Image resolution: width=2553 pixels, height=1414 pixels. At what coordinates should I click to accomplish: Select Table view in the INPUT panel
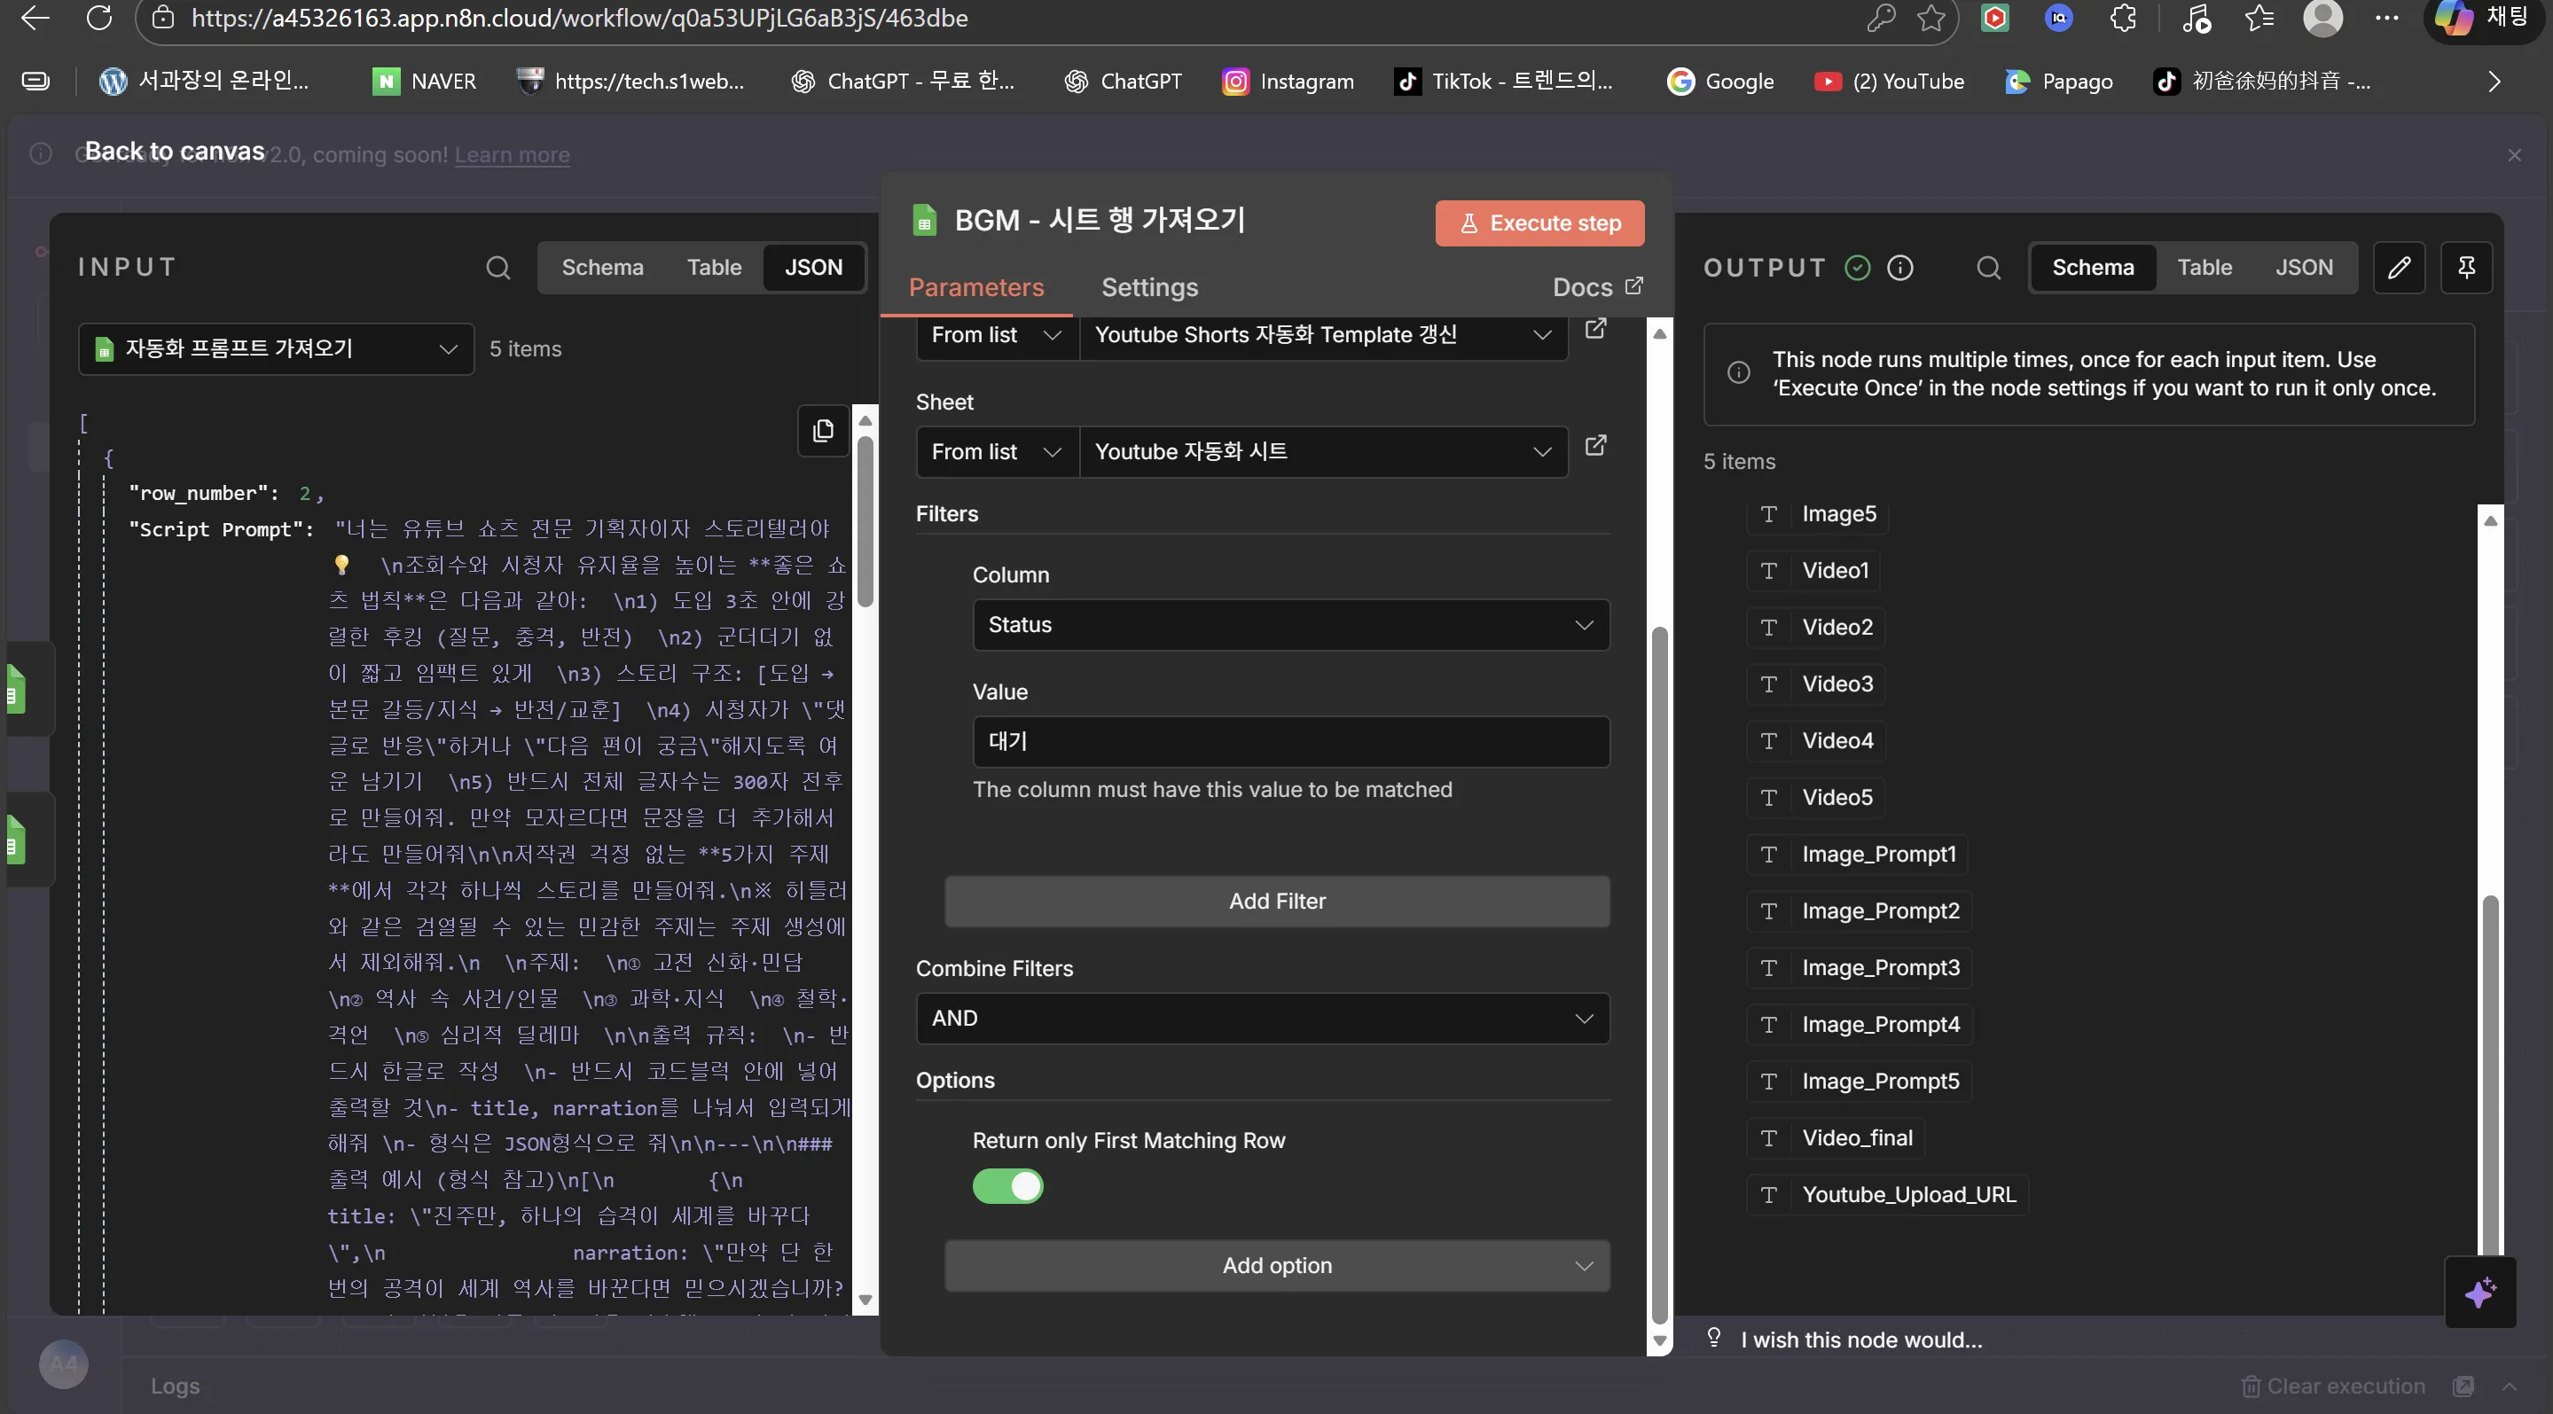pos(714,268)
